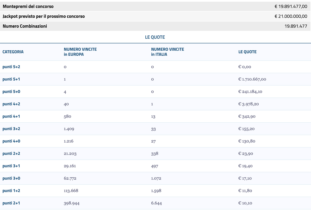The width and height of the screenshot is (311, 211).
Task: Sort by the CATEGORIA column header
Action: 13,52
